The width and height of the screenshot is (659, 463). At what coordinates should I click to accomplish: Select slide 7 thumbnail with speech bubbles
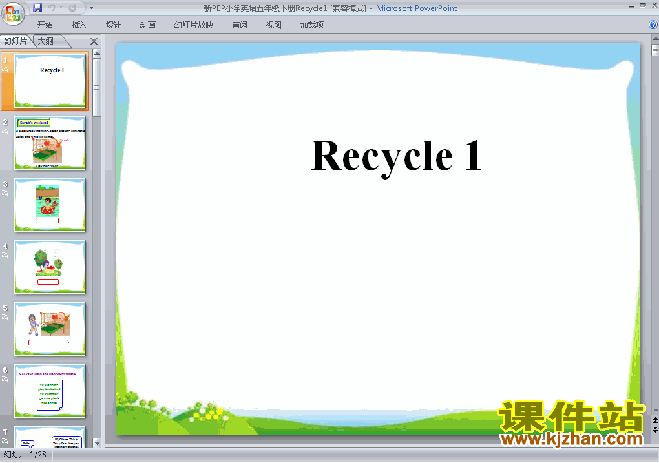click(50, 437)
